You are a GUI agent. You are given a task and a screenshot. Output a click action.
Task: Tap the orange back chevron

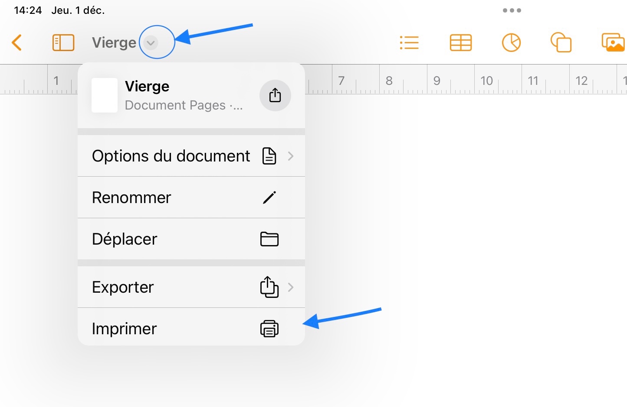click(17, 43)
